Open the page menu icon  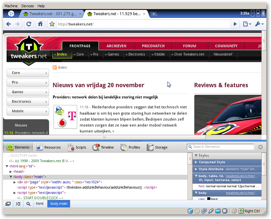pyautogui.click(x=247, y=24)
